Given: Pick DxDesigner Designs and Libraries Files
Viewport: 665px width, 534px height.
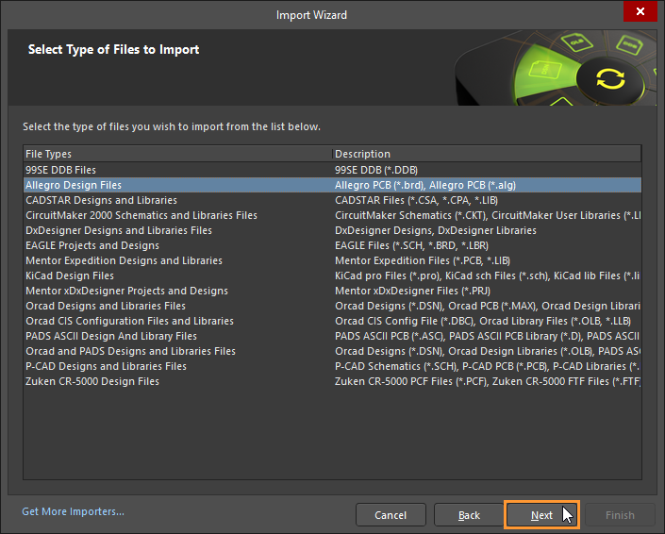Looking at the screenshot, I should coord(119,230).
